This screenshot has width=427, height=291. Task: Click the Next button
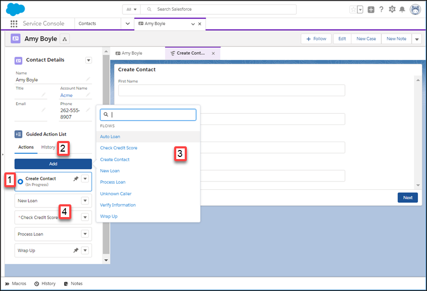click(408, 197)
